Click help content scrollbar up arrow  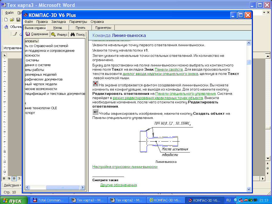coord(249,43)
